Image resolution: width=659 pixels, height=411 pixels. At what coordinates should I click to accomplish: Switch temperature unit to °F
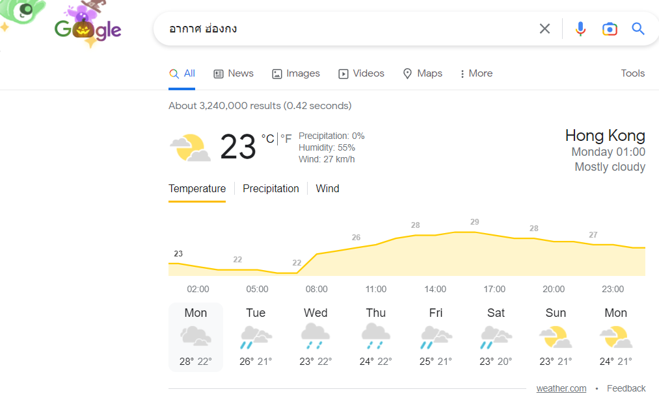(x=286, y=139)
